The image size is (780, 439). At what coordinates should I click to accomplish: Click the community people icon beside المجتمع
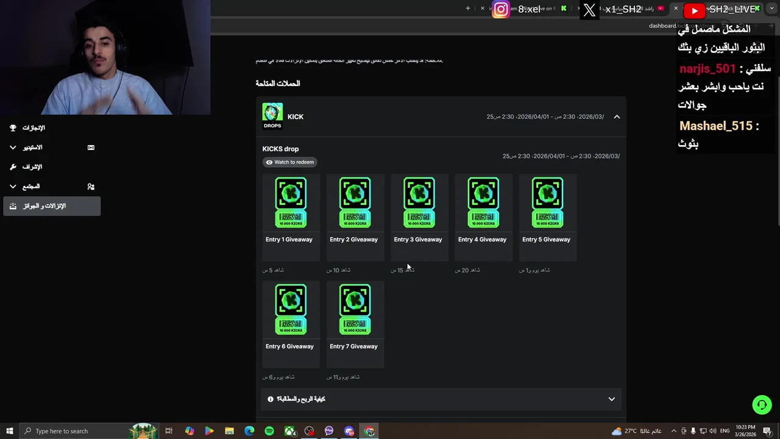(91, 187)
